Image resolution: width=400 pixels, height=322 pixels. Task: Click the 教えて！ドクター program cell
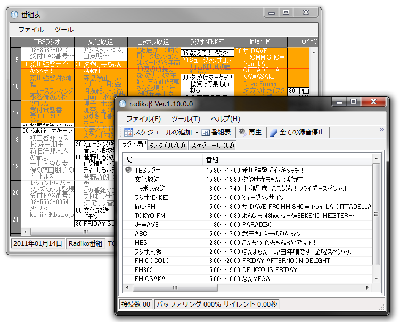point(207,53)
